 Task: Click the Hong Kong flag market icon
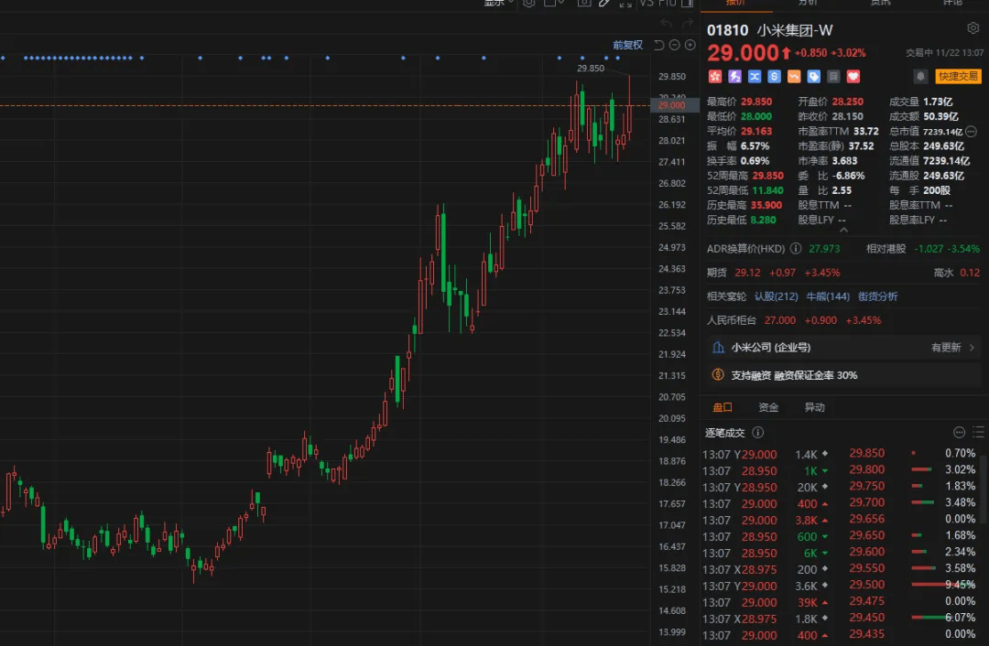tap(714, 76)
